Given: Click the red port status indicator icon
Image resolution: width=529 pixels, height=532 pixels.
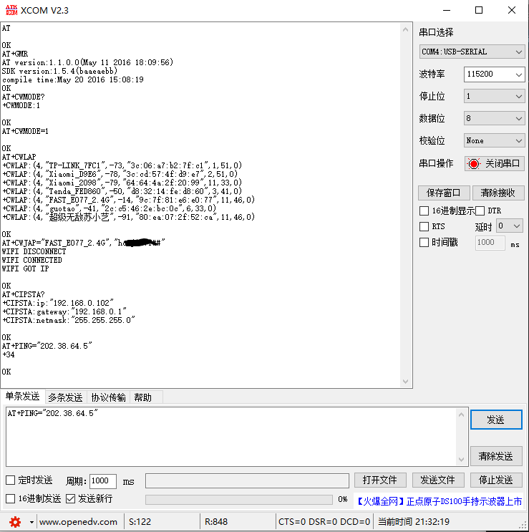Looking at the screenshot, I should coord(474,164).
